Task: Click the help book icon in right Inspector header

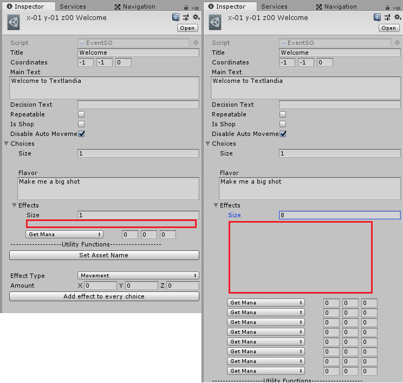Action: [378, 17]
